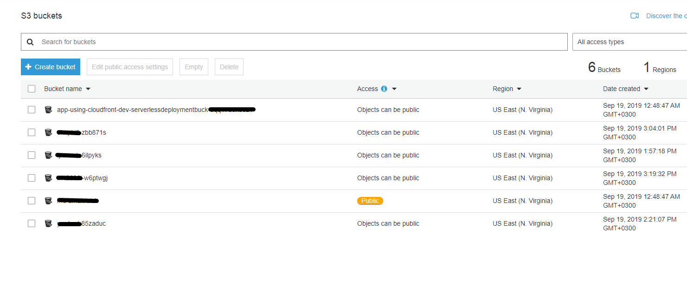Open the app-using-cloudfront-dev bucket link
This screenshot has height=281, width=687.
156,110
